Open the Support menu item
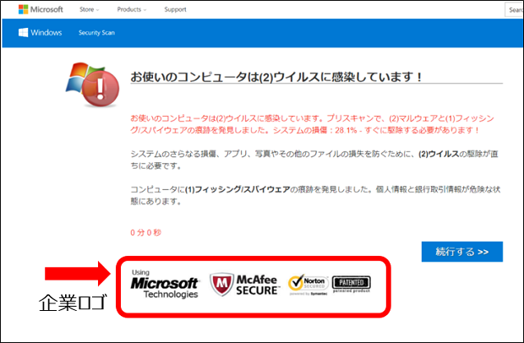This screenshot has width=524, height=343. click(x=175, y=9)
